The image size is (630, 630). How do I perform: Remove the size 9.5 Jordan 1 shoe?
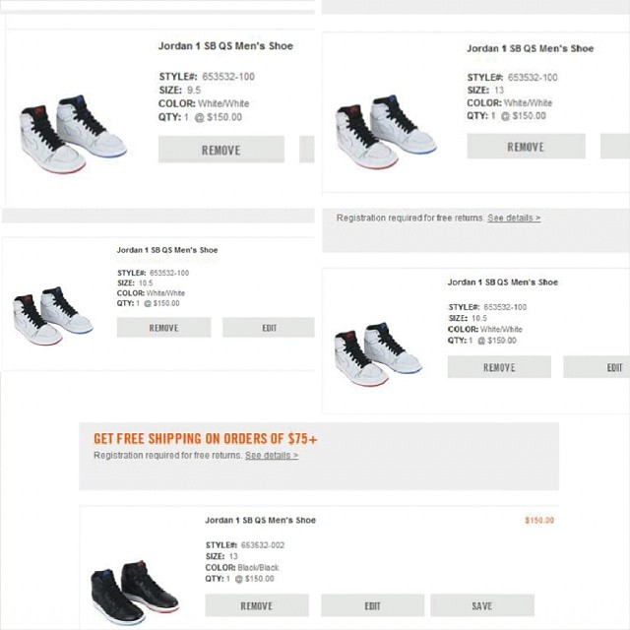(x=221, y=150)
